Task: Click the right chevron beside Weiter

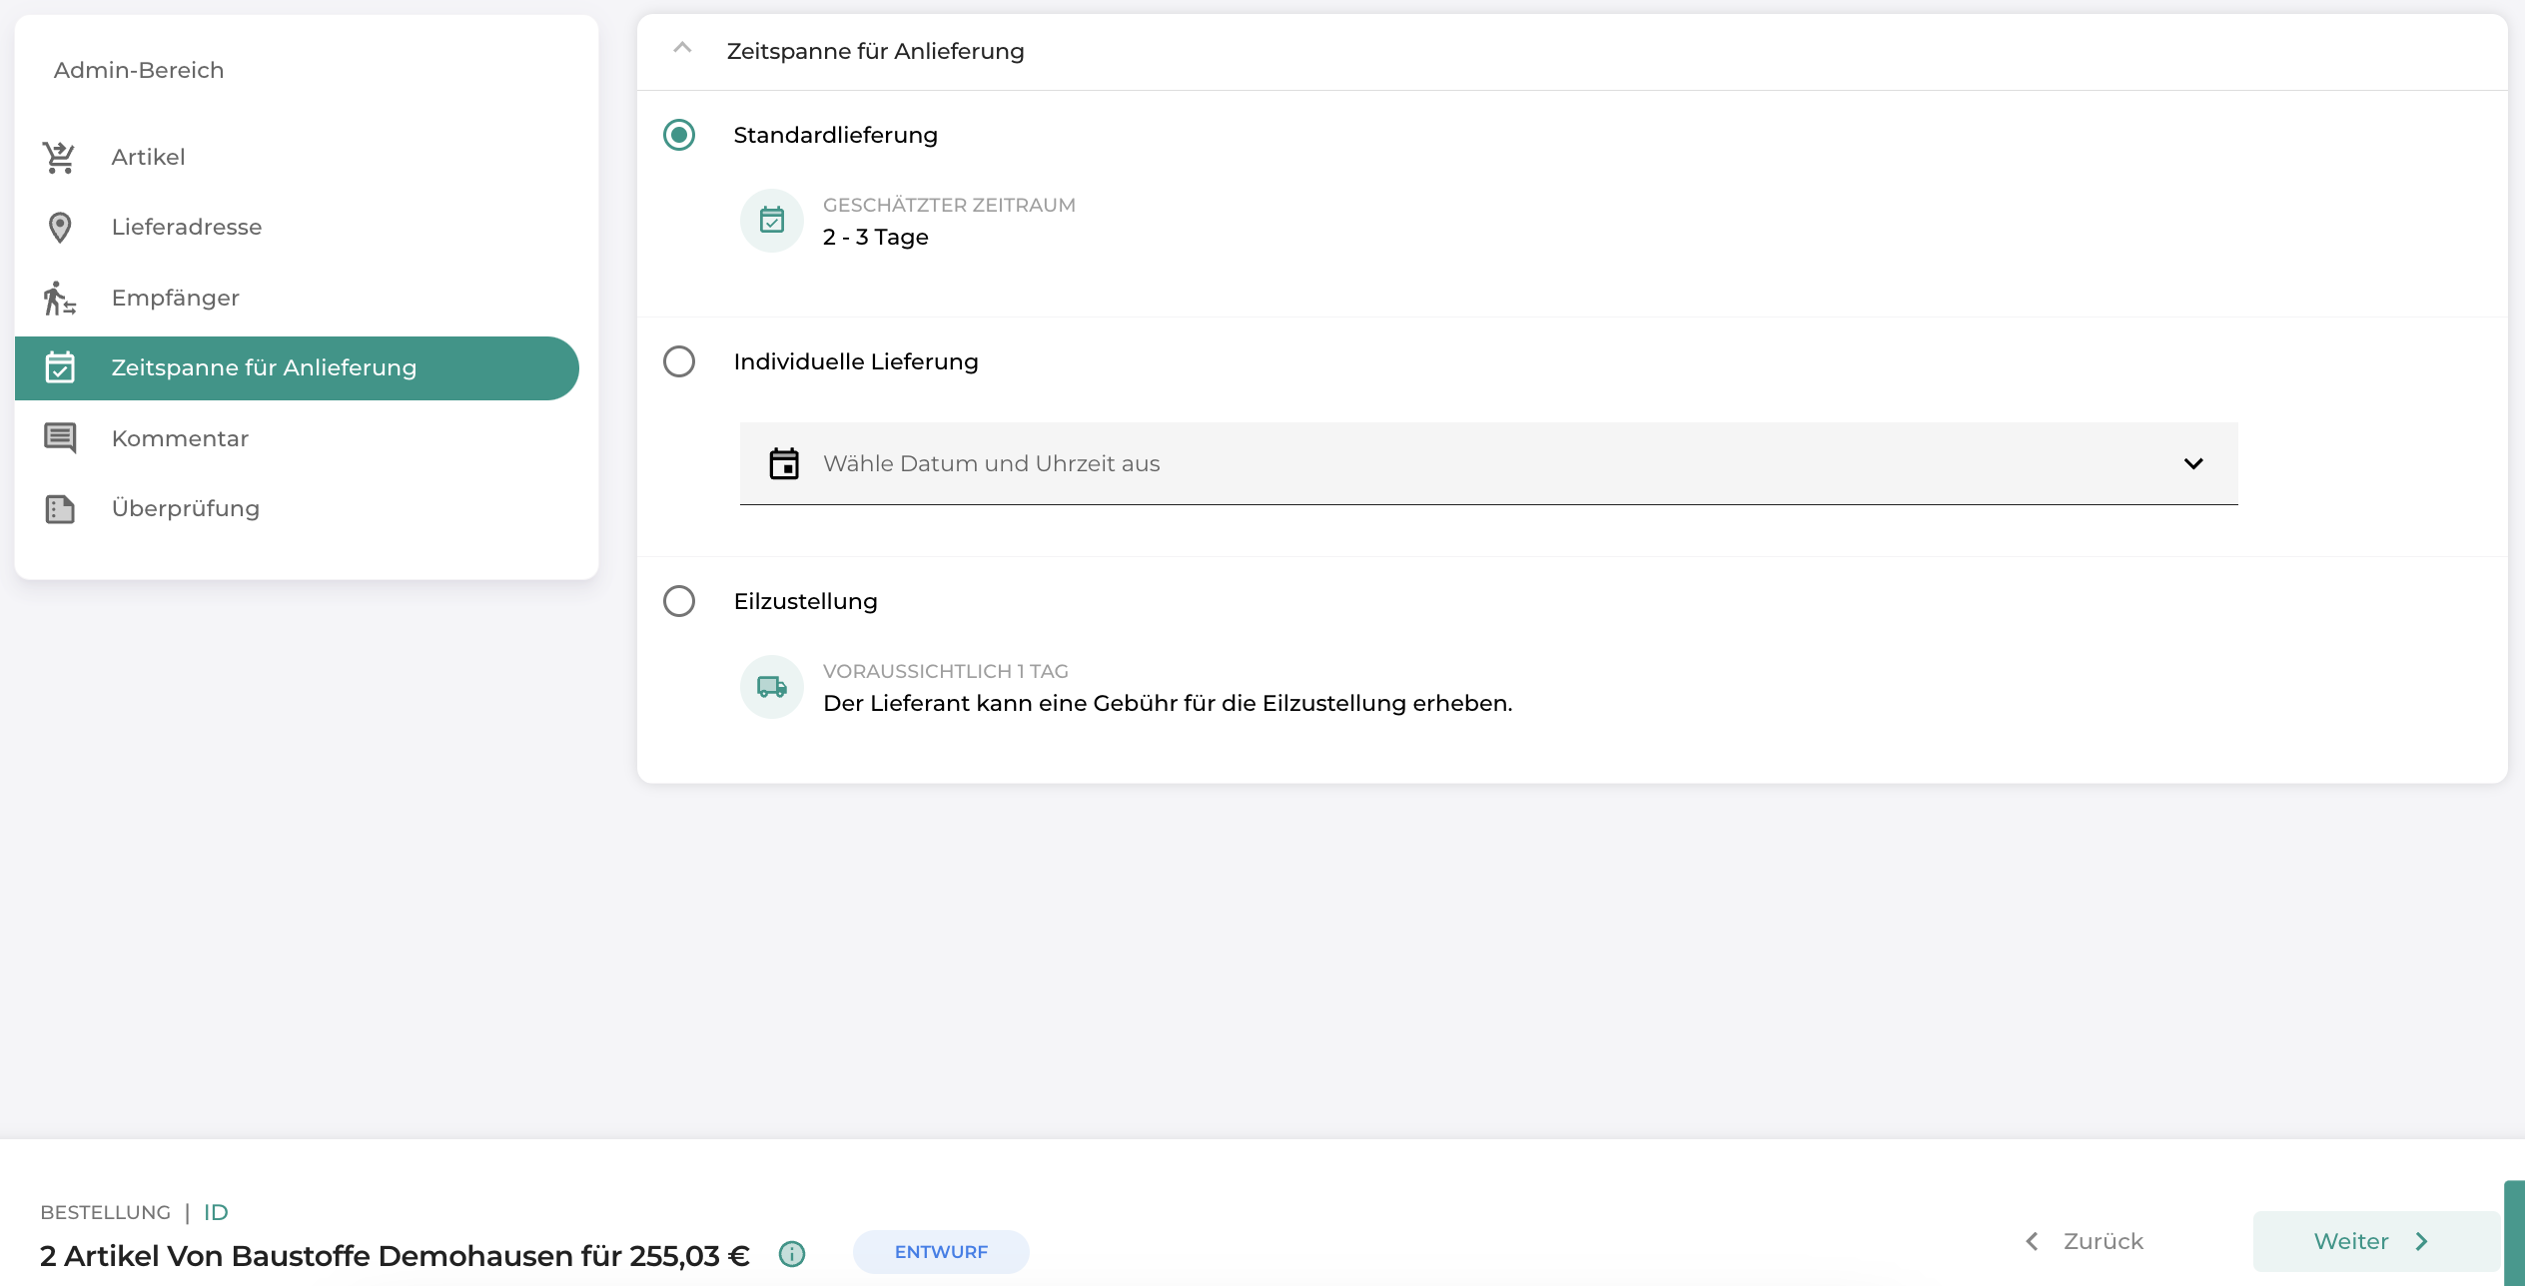Action: (2422, 1241)
